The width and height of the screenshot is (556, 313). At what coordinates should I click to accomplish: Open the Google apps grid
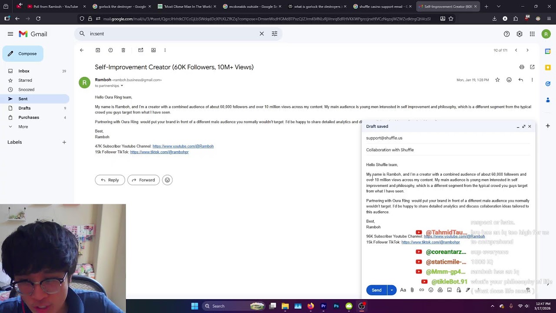click(532, 34)
